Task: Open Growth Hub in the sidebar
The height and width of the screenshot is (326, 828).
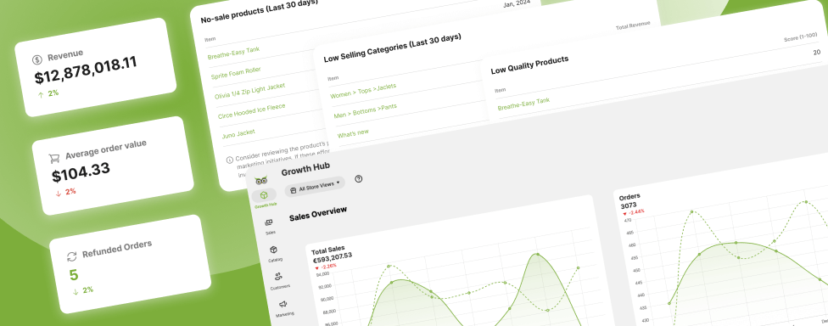Action: click(264, 197)
